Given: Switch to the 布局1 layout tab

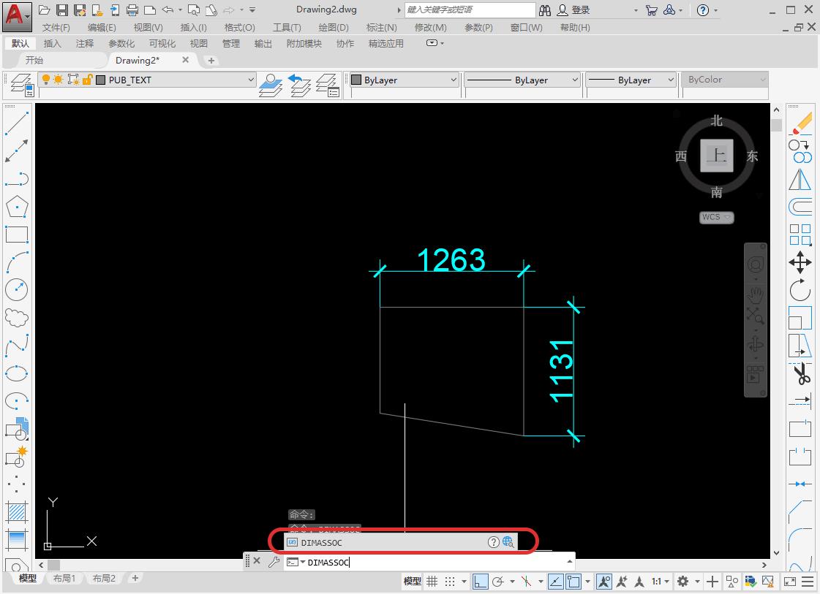Looking at the screenshot, I should click(64, 579).
